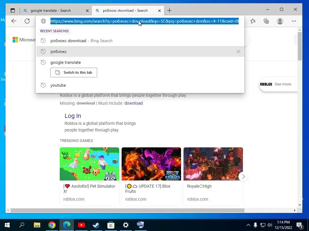Open Blox Fruits game thumbnail
The image size is (309, 231).
click(151, 164)
